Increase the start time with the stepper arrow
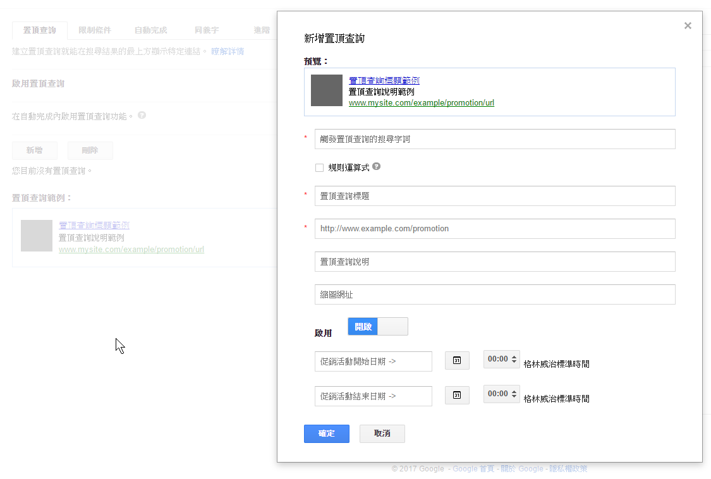The width and height of the screenshot is (711, 479). 513,356
